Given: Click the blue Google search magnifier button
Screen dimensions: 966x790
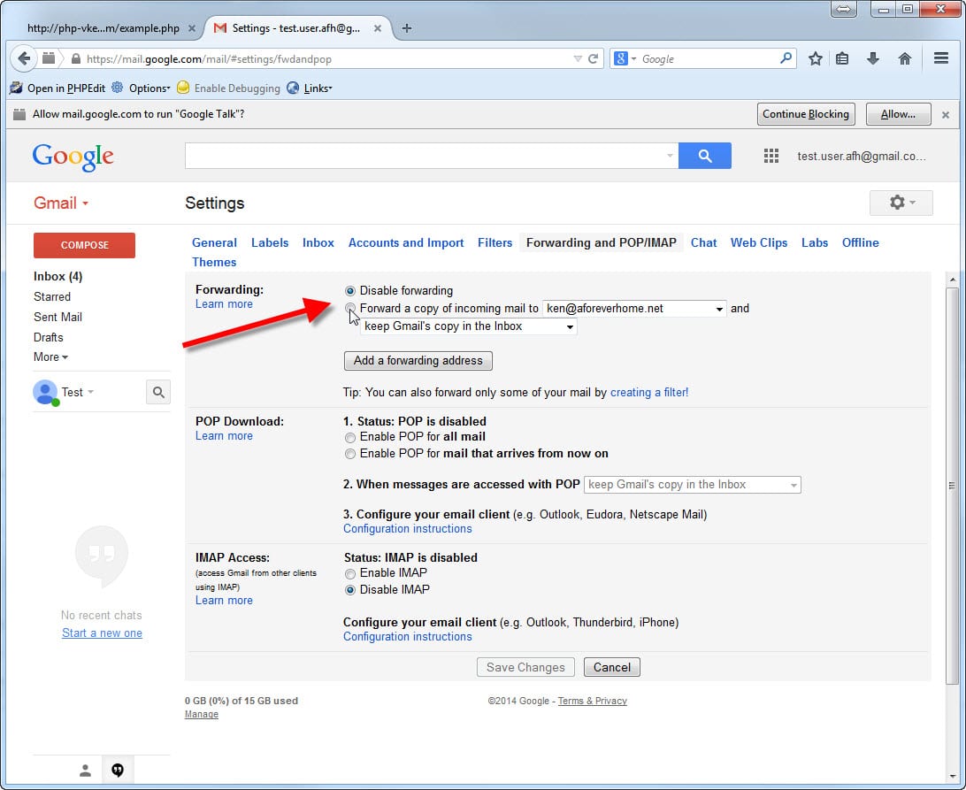Looking at the screenshot, I should pos(704,156).
